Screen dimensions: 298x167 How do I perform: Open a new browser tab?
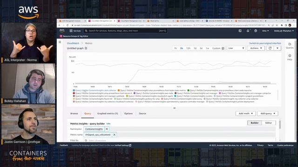[265, 21]
